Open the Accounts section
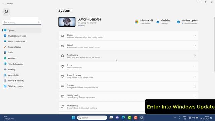 (22, 58)
